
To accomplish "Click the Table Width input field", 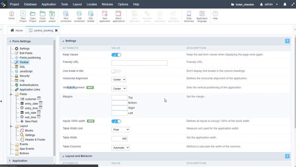I will [119, 139].
